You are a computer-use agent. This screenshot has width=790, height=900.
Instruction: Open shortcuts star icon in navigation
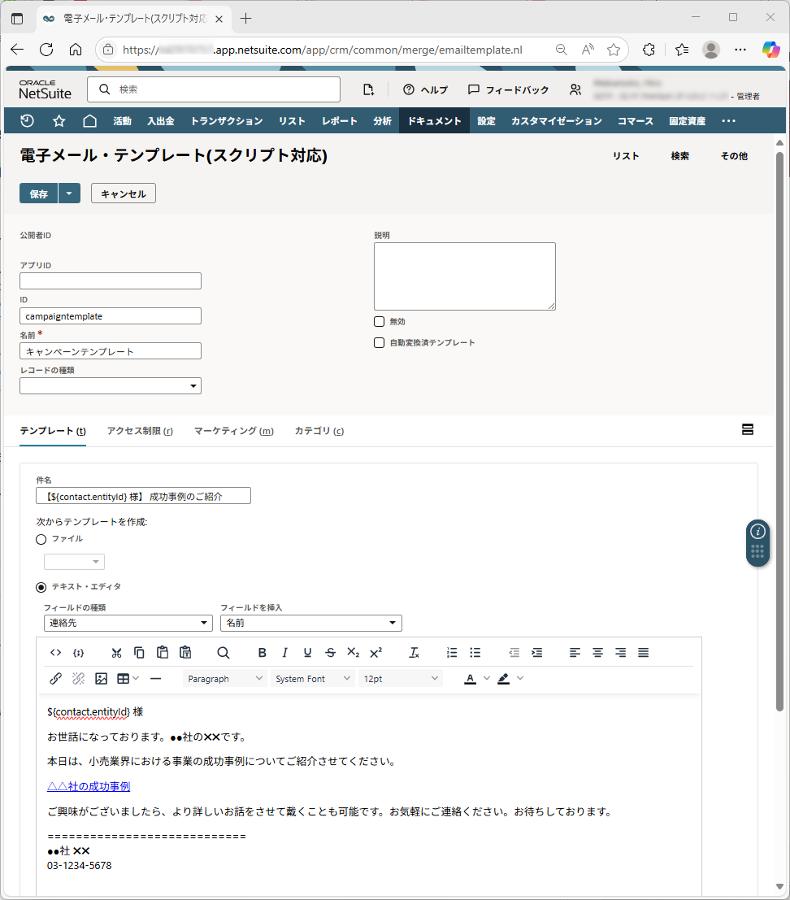click(59, 120)
